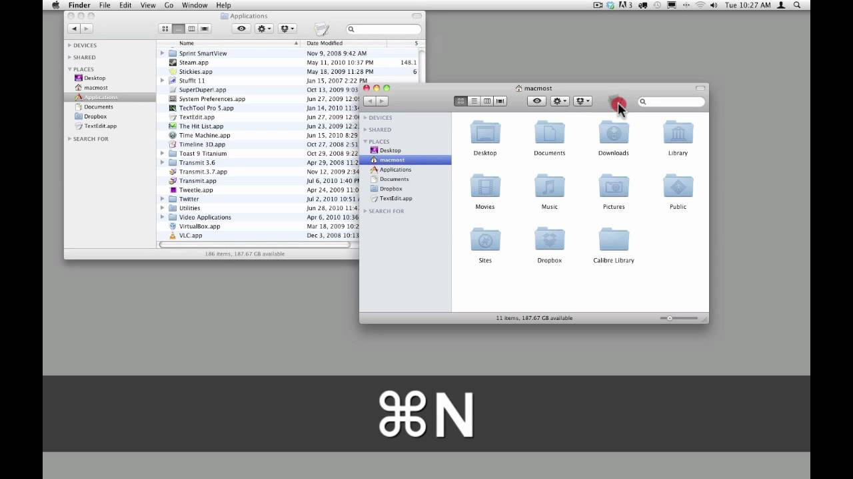Viewport: 853px width, 479px height.
Task: Open Spotlight search in the menu bar
Action: [x=797, y=5]
